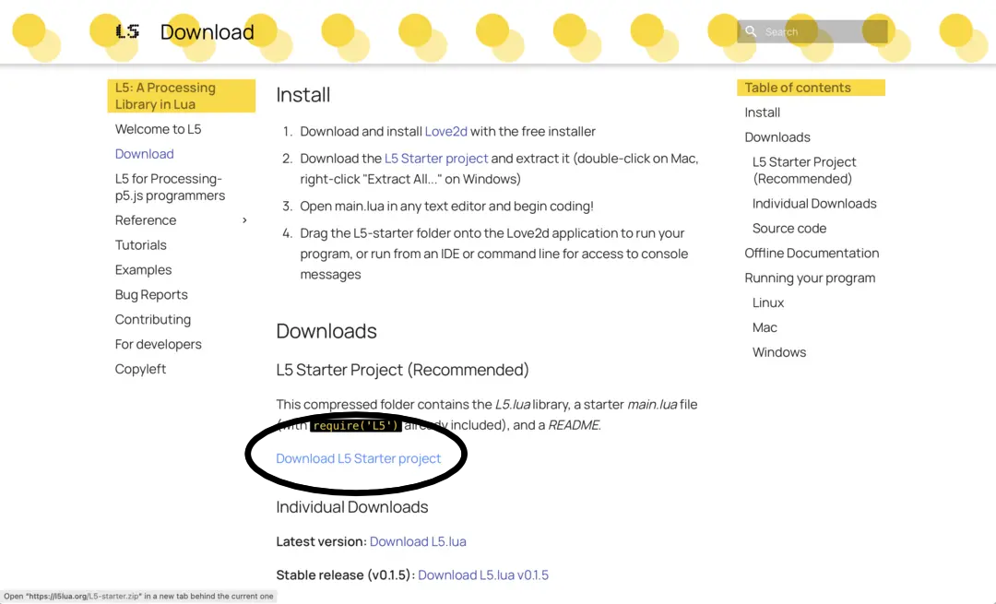This screenshot has height=604, width=996.
Task: Click the Love2d download link
Action: [x=445, y=131]
